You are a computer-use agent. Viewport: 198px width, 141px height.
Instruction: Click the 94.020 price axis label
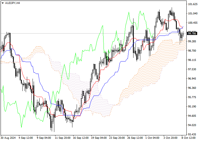(x=193, y=125)
